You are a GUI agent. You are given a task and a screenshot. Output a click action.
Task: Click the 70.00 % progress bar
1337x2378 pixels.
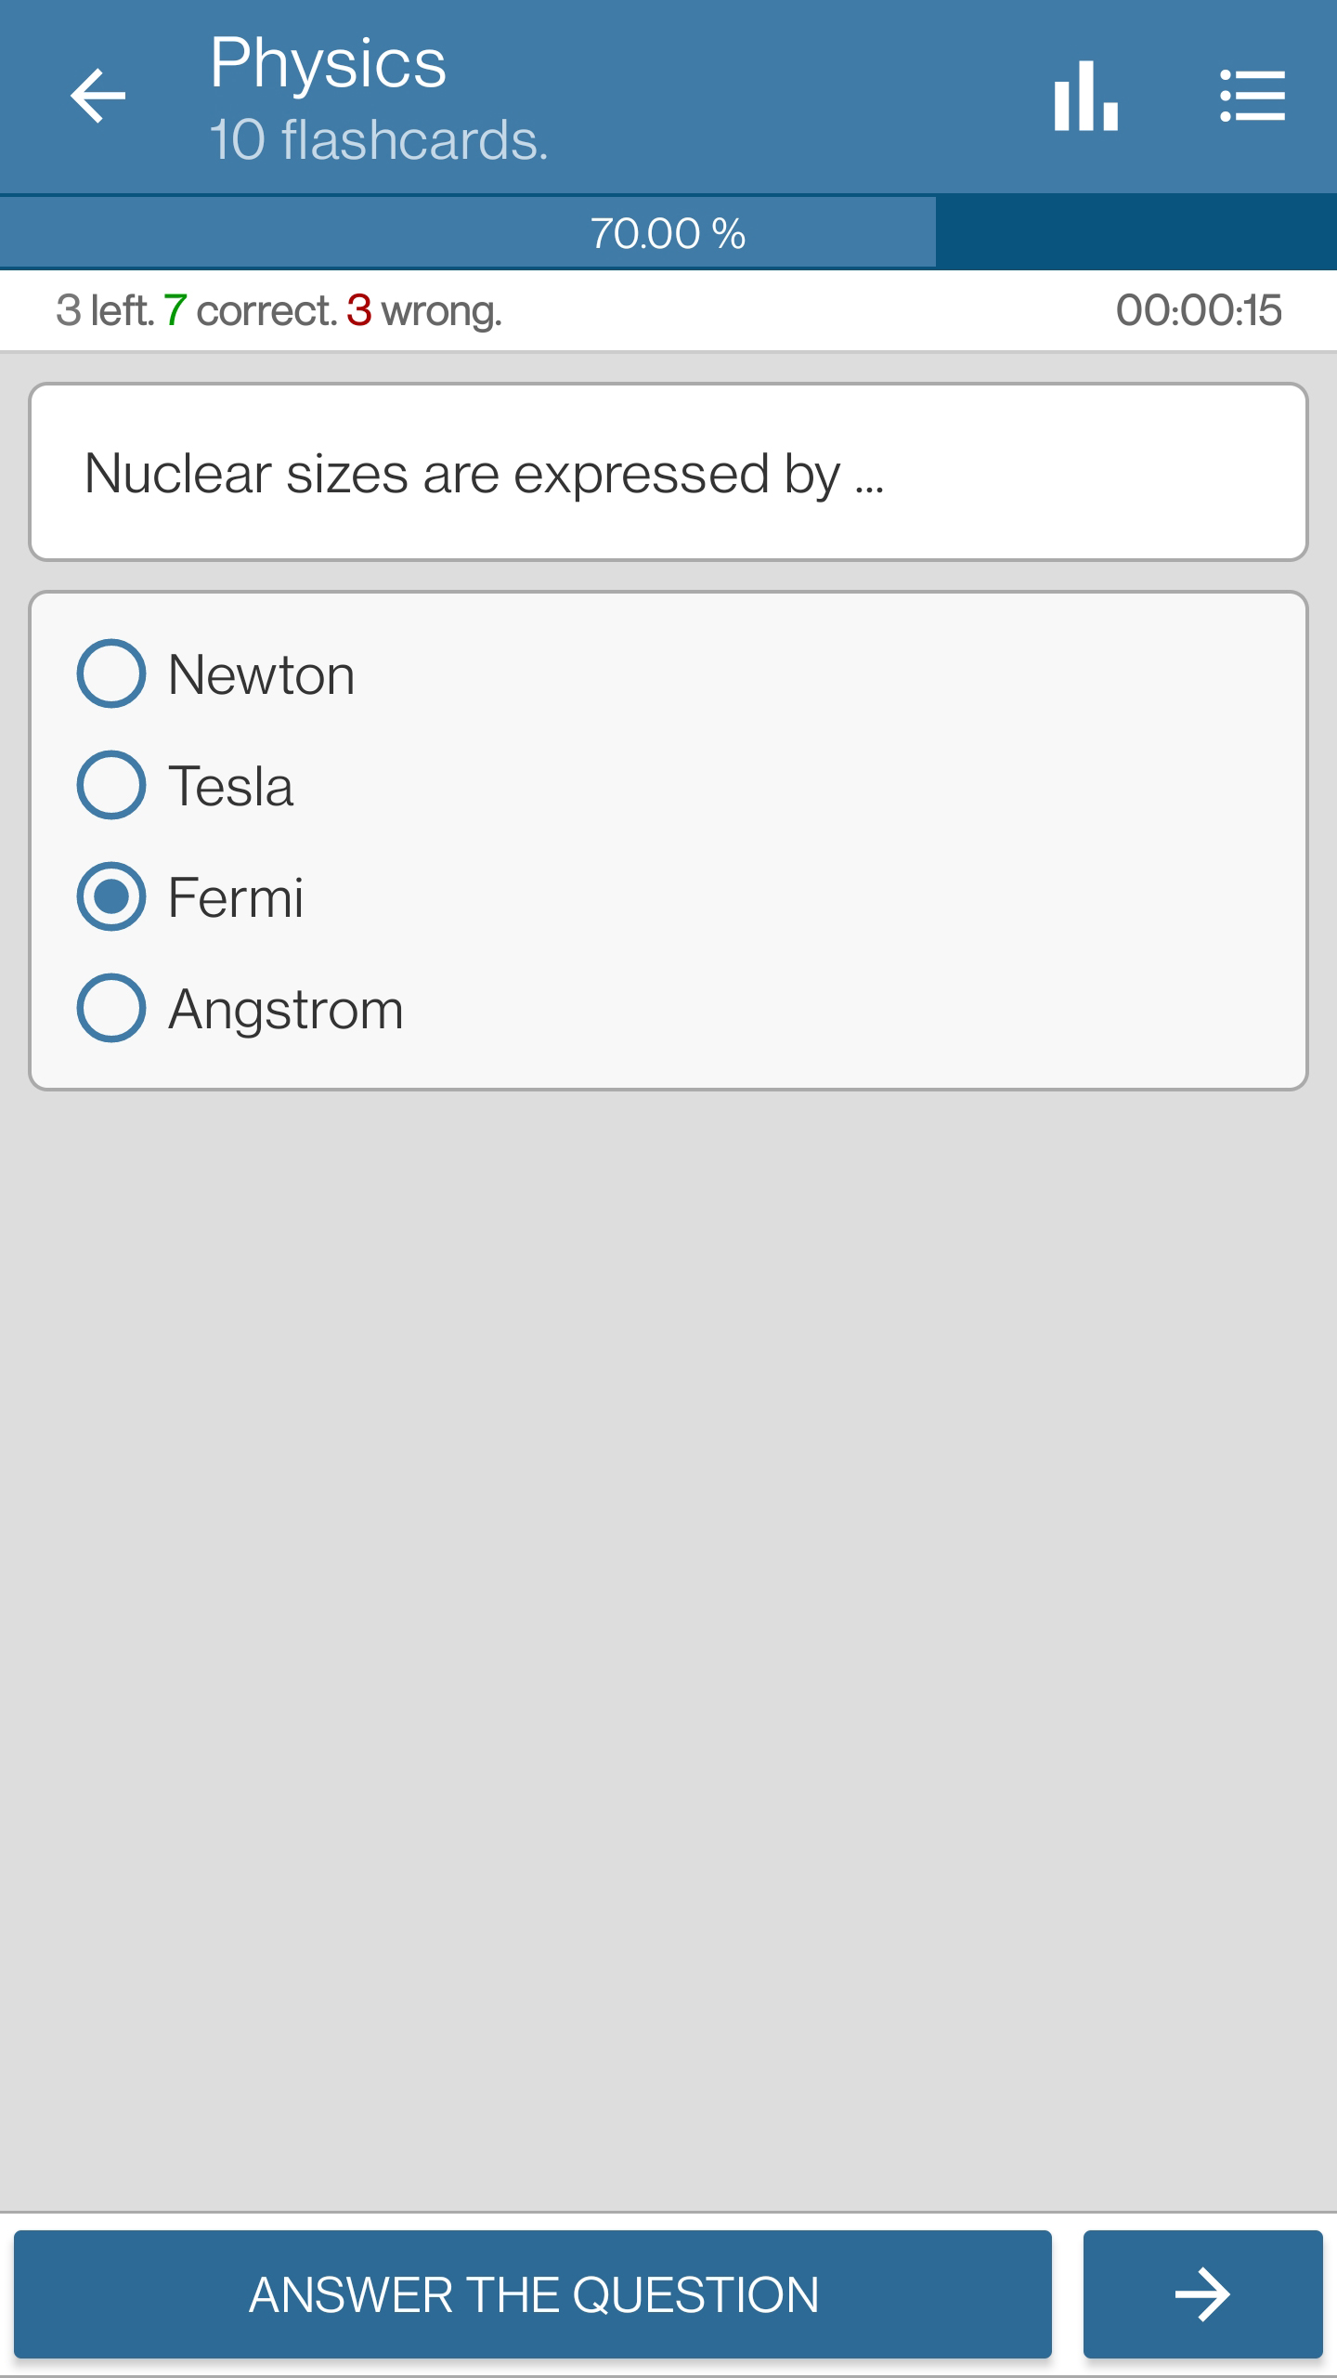(668, 232)
